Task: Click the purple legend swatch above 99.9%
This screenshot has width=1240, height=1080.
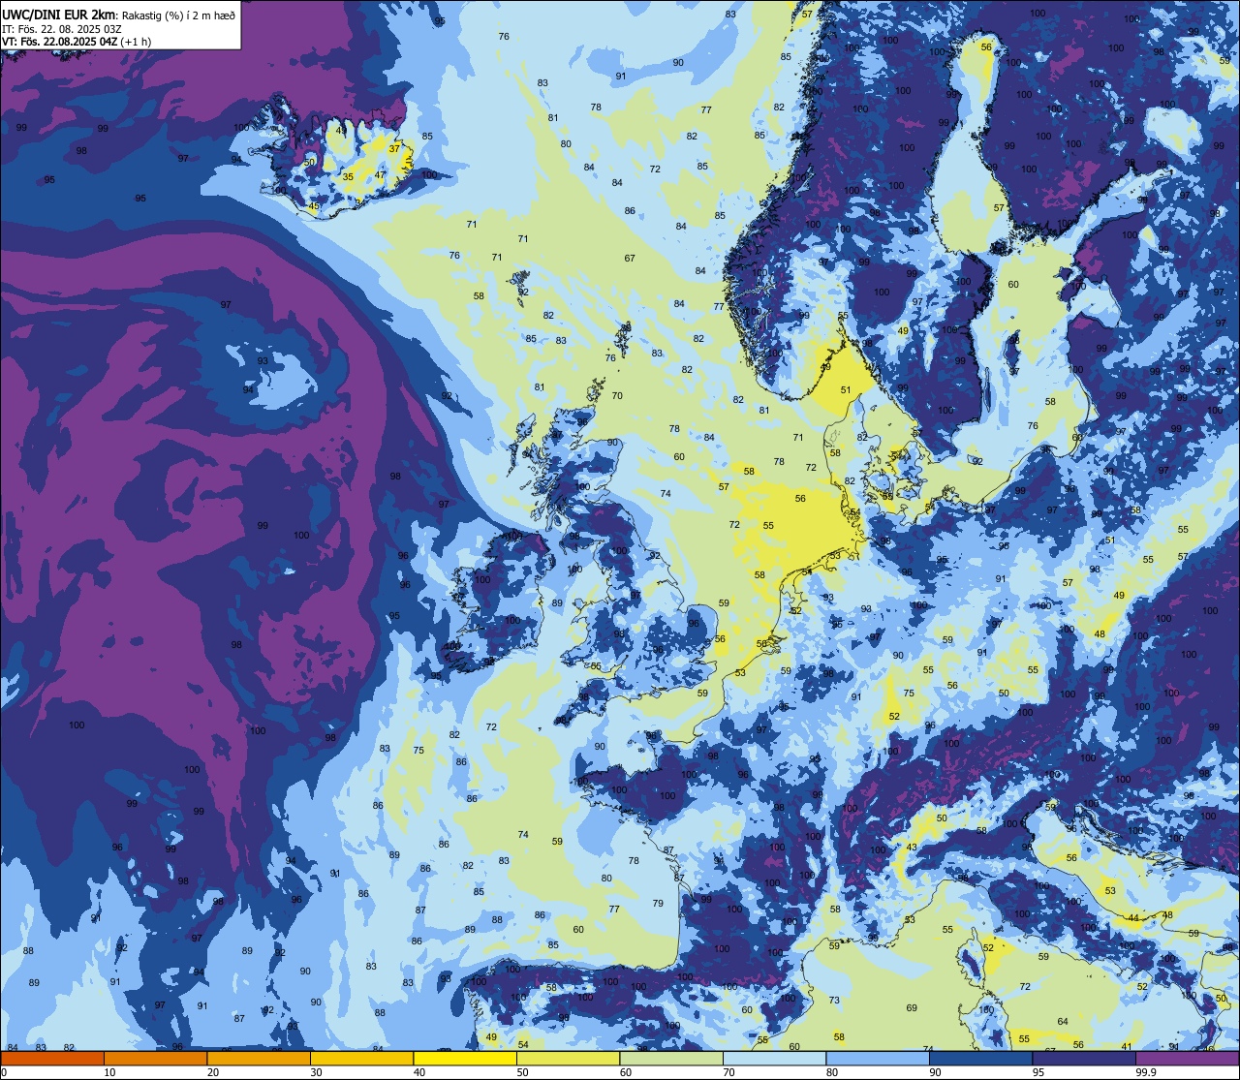Action: tap(1188, 1059)
